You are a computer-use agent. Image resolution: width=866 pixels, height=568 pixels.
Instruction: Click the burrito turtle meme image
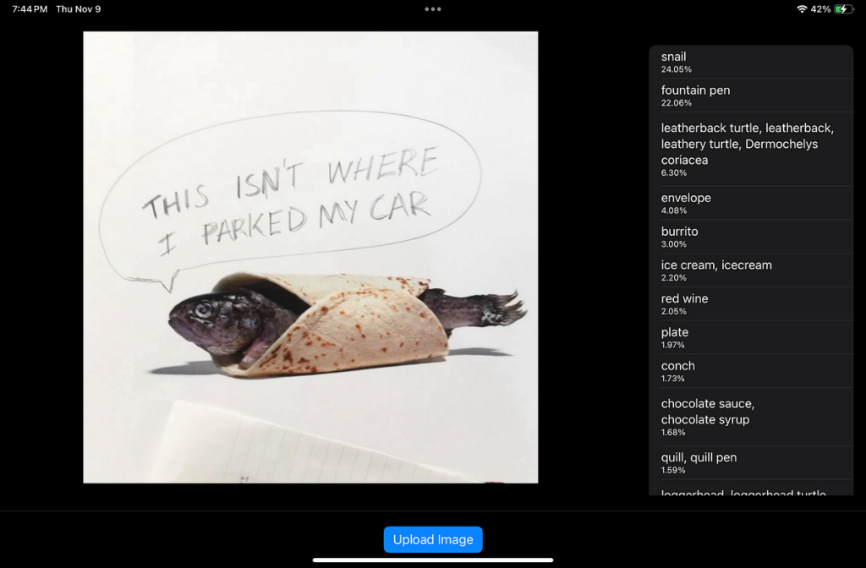coord(310,257)
